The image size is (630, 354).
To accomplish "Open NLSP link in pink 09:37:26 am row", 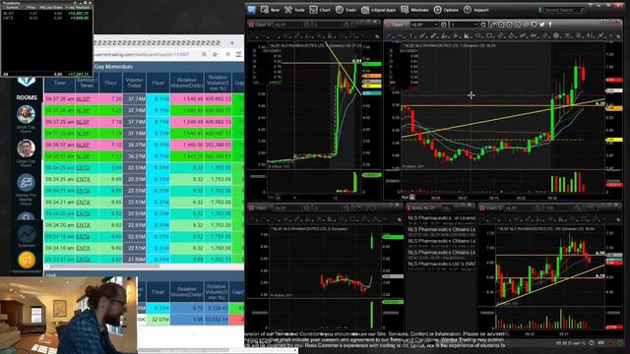I will coord(83,98).
